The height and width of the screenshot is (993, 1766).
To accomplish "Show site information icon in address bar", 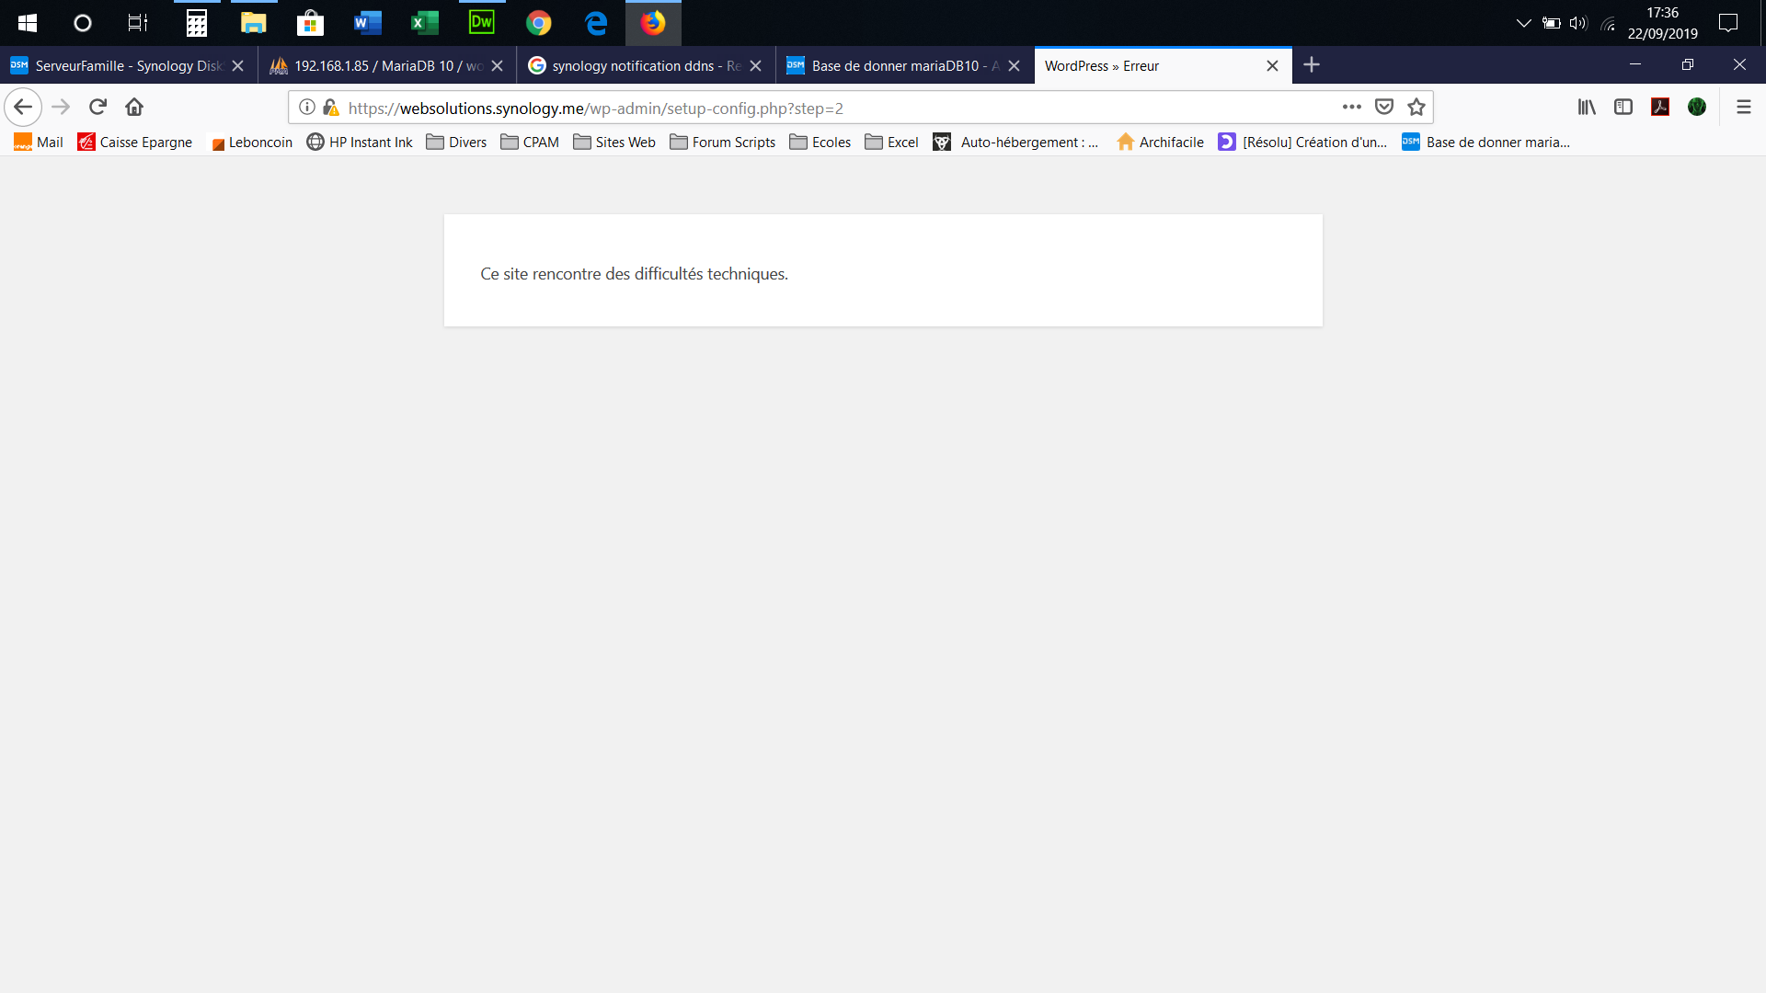I will click(307, 108).
